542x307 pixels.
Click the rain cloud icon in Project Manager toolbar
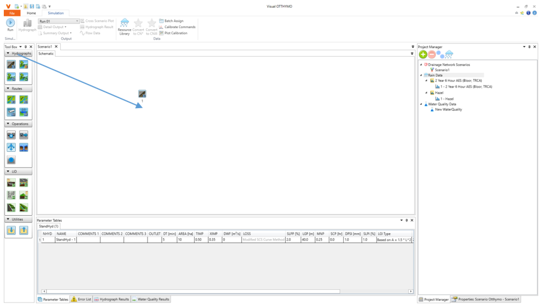(x=449, y=55)
